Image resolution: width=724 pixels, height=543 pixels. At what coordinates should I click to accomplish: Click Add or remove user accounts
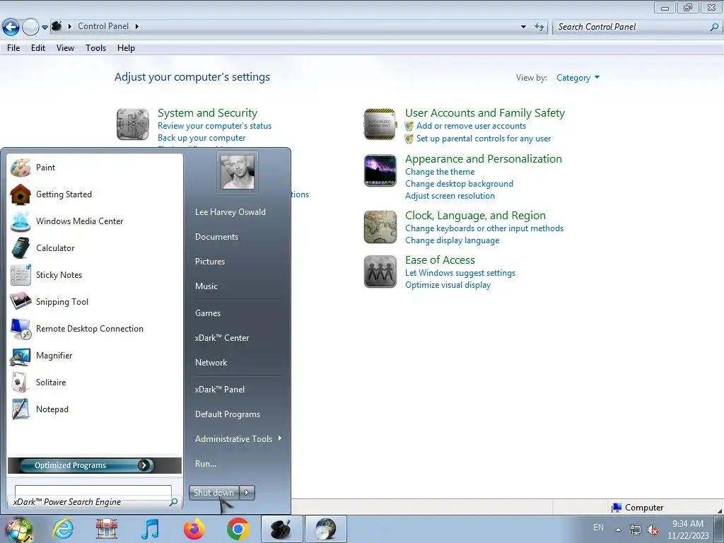pyautogui.click(x=471, y=126)
